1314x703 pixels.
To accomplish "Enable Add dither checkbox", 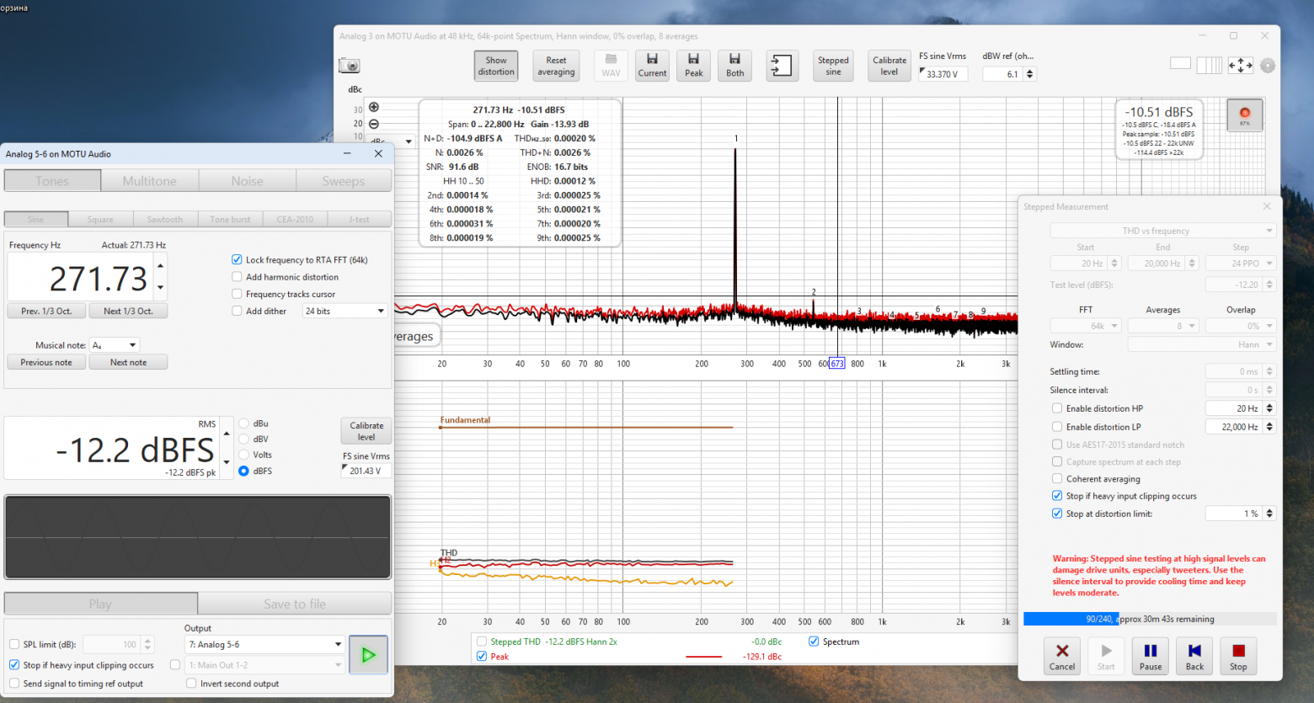I will (237, 311).
